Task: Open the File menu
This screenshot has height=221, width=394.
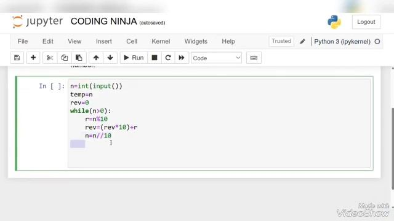Action: 23,41
